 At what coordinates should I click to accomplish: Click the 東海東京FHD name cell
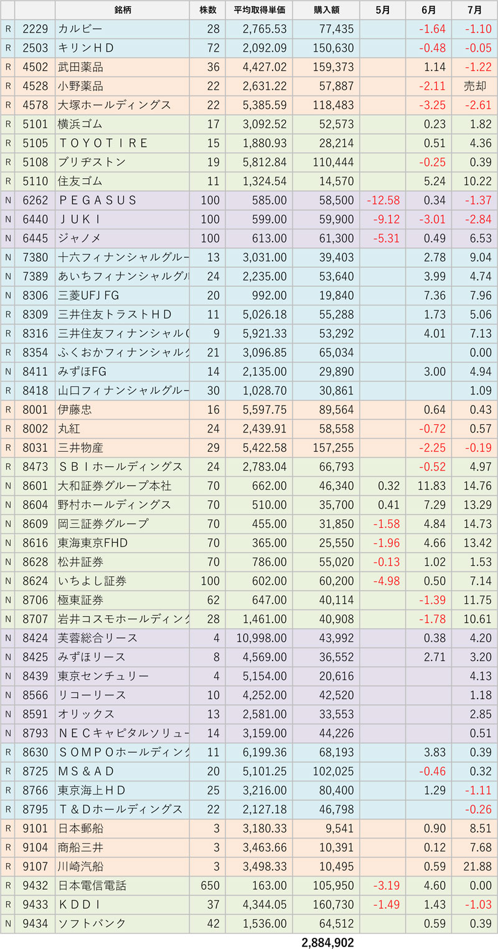coord(122,543)
